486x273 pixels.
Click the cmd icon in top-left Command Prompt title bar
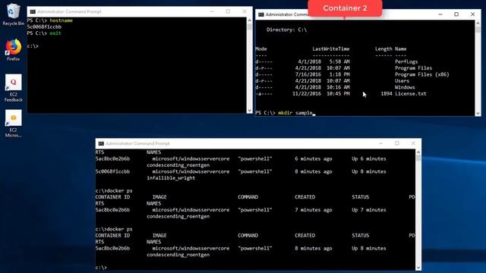pyautogui.click(x=33, y=12)
